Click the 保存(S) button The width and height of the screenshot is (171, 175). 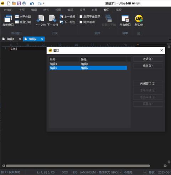(x=148, y=66)
